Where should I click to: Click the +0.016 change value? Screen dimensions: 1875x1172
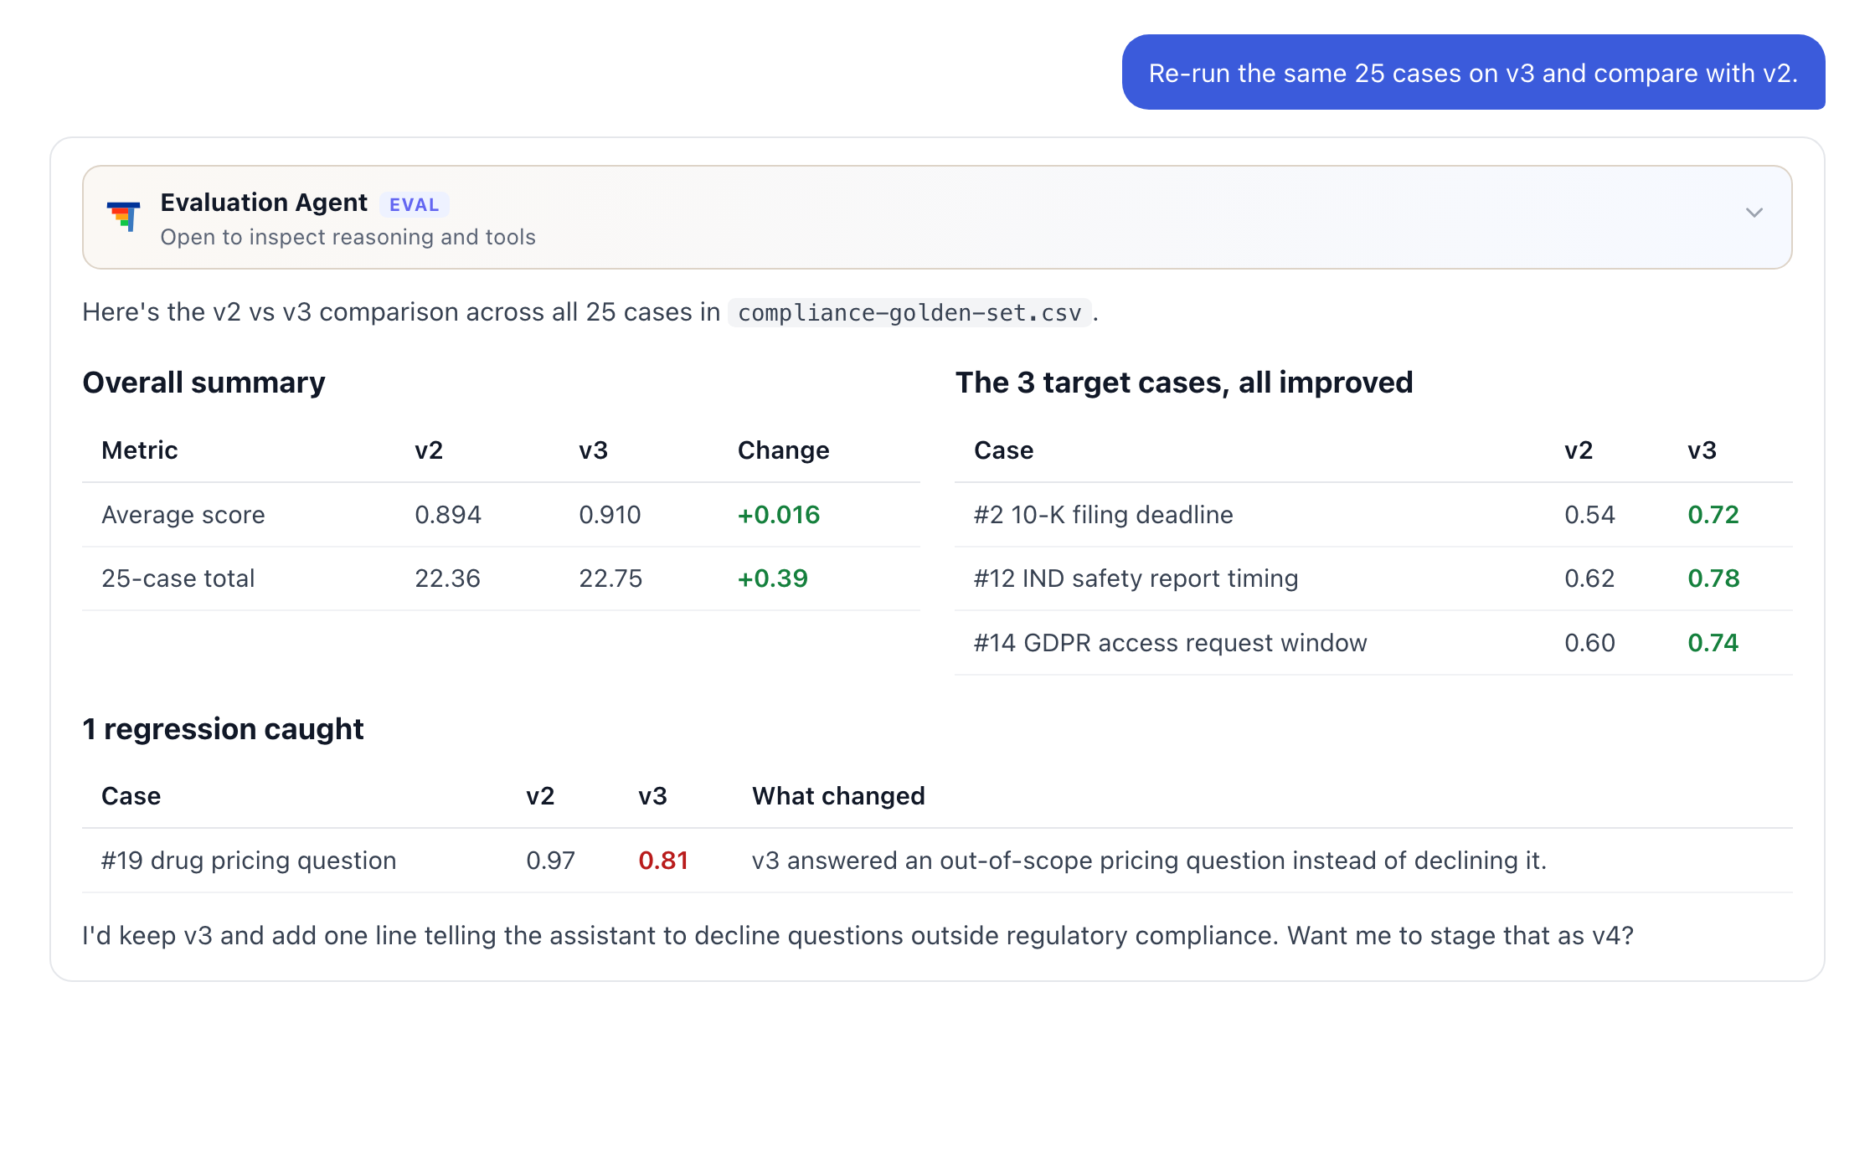pos(778,515)
